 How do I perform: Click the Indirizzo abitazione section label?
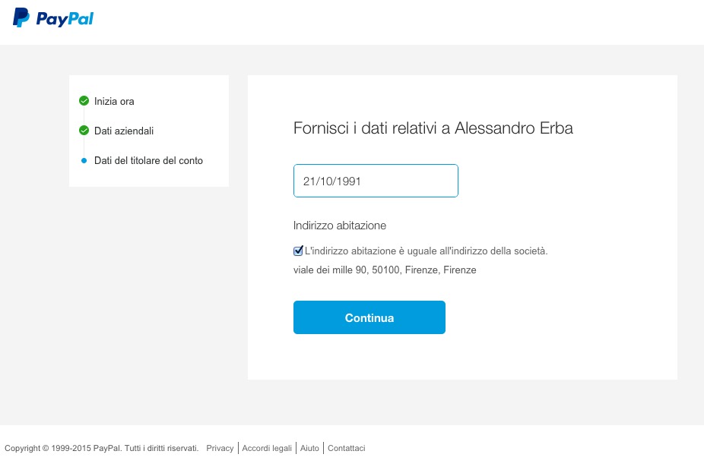point(339,226)
